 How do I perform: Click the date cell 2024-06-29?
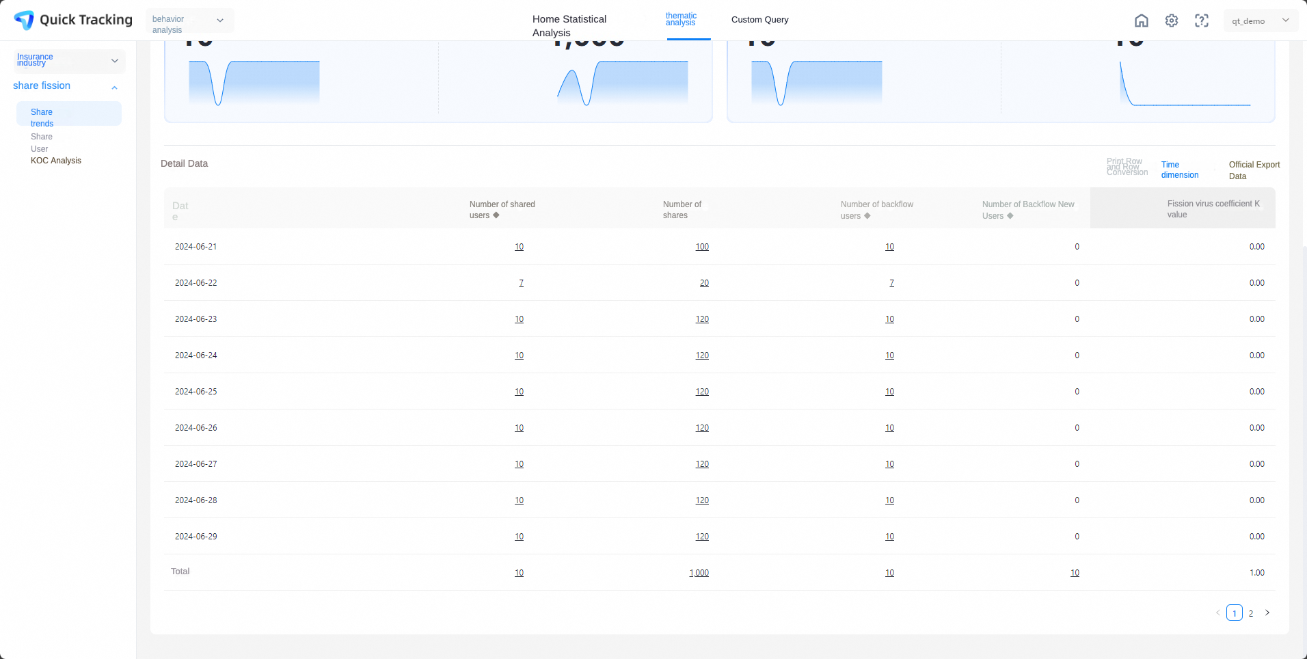pos(196,537)
